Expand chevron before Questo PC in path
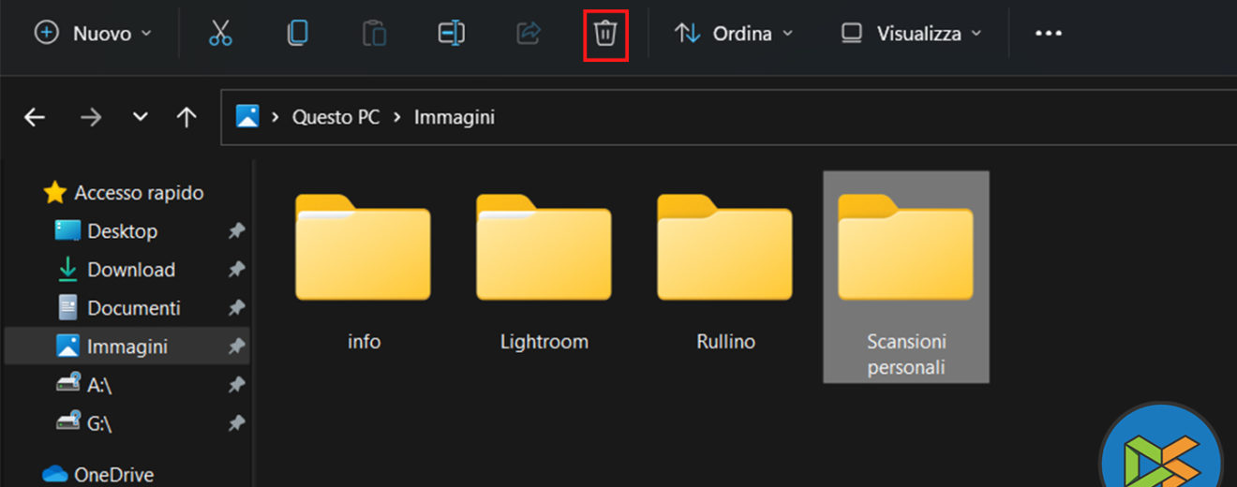This screenshot has height=487, width=1237. point(276,117)
